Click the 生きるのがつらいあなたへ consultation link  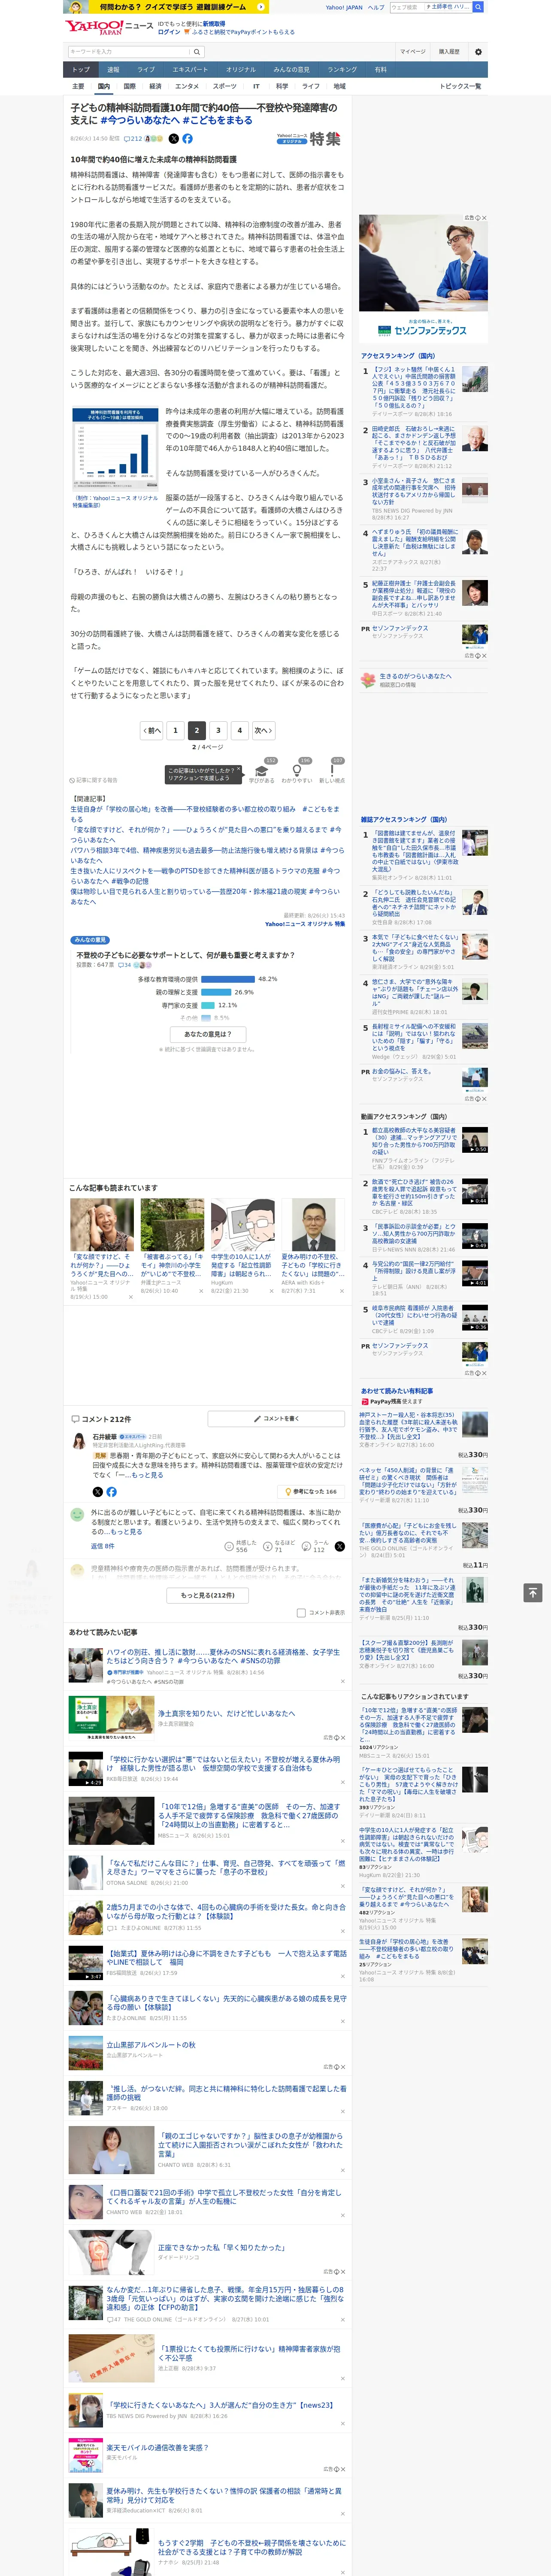point(415,676)
